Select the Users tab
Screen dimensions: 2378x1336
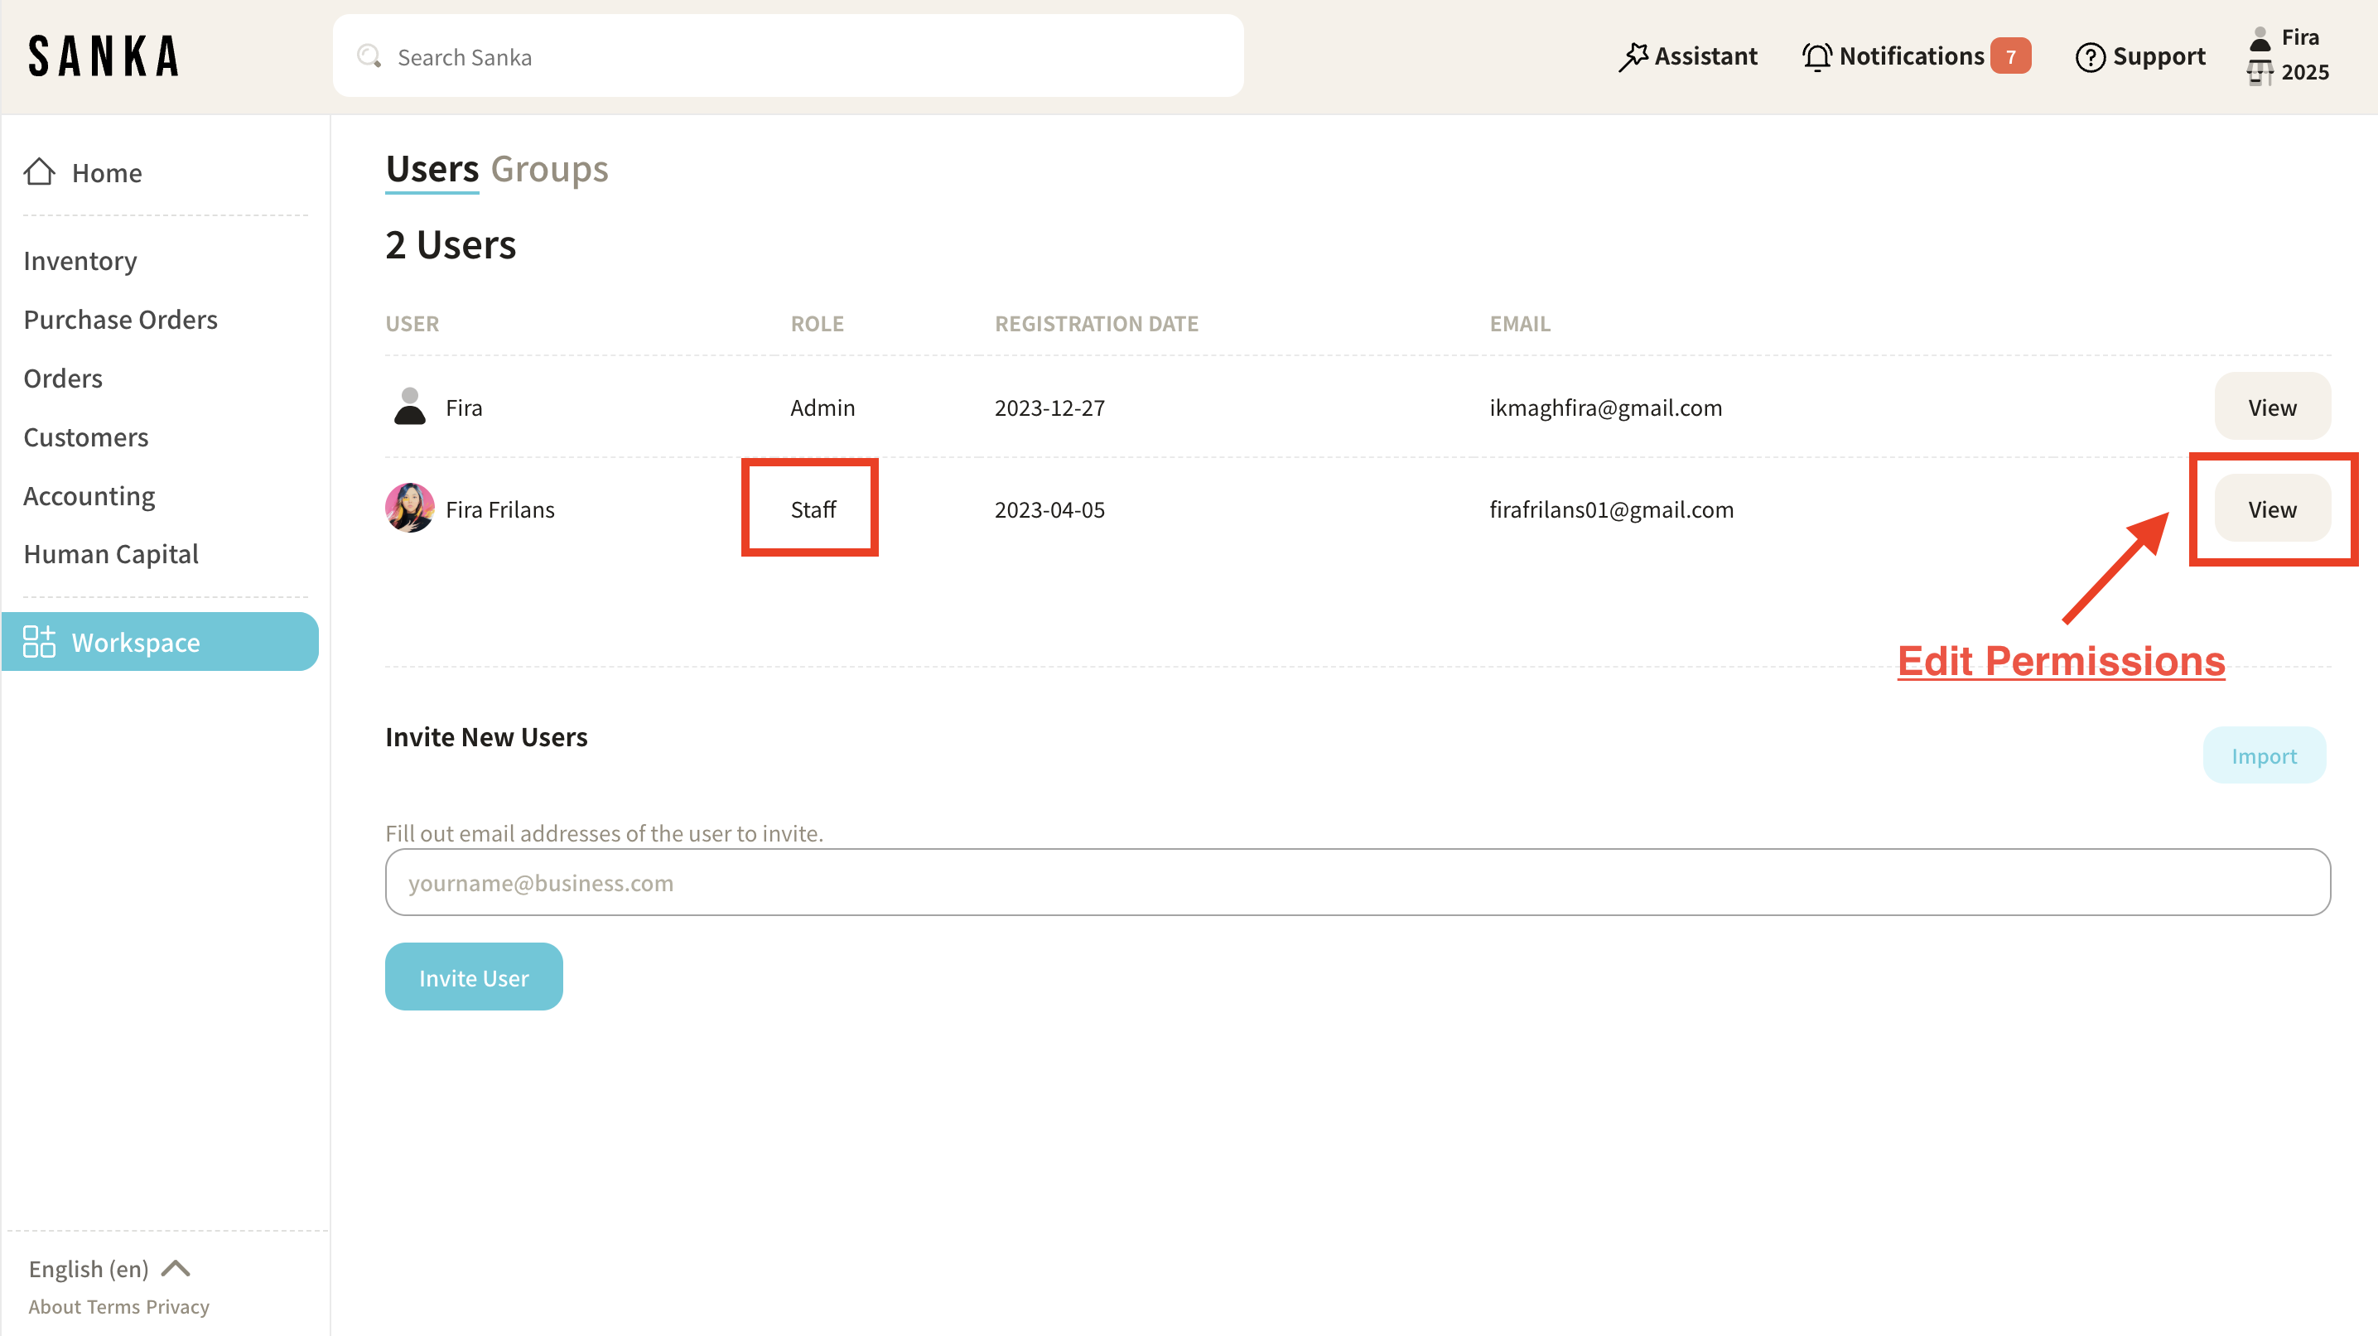432,169
